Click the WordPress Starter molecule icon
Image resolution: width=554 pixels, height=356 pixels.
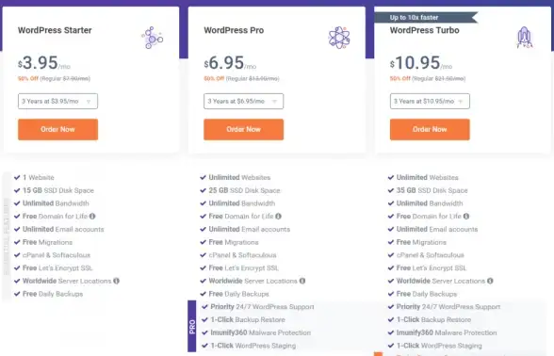[x=153, y=38]
